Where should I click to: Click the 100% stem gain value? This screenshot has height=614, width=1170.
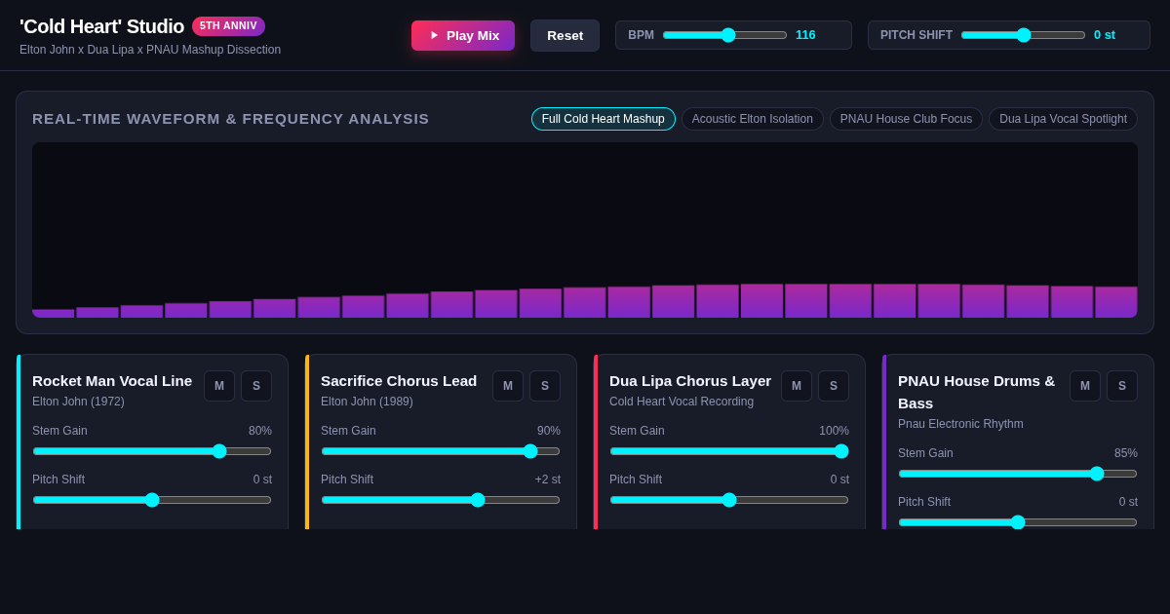[834, 431]
